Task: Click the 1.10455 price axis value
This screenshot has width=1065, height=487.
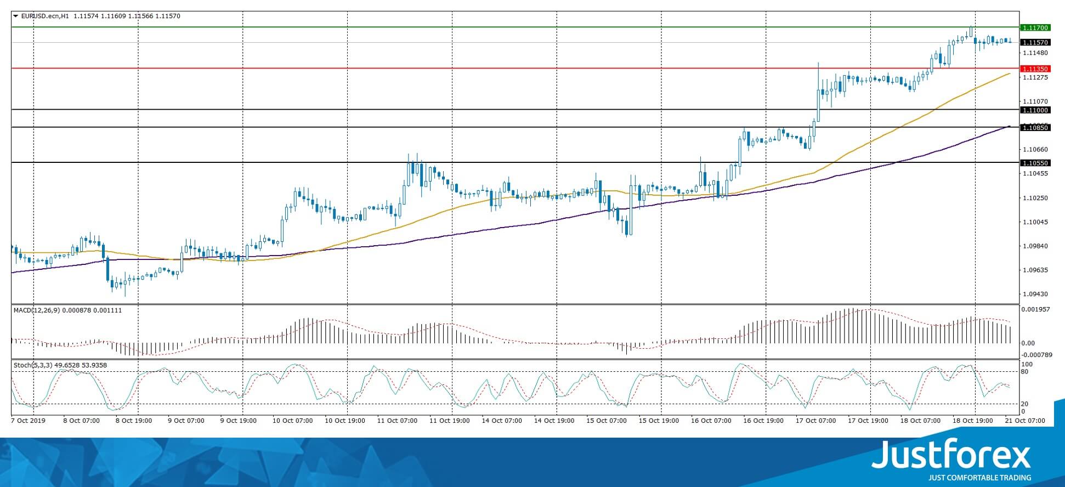Action: (x=1035, y=173)
